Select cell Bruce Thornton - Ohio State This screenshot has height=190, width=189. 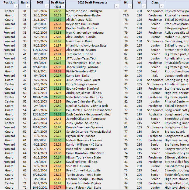[x=92, y=153]
